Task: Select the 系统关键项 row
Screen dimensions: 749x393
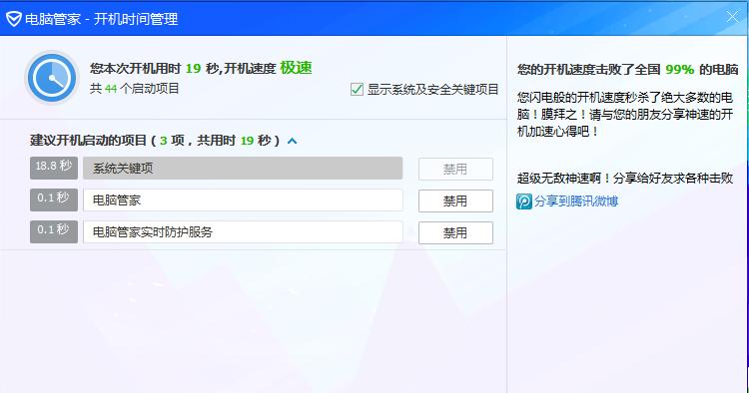Action: click(x=243, y=169)
